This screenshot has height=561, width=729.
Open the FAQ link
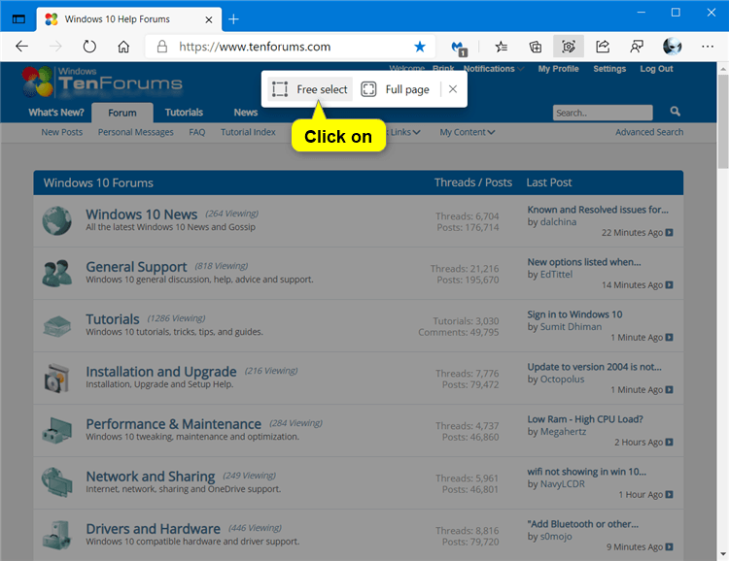pyautogui.click(x=197, y=132)
